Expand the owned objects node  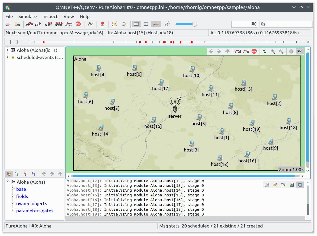click(13, 203)
